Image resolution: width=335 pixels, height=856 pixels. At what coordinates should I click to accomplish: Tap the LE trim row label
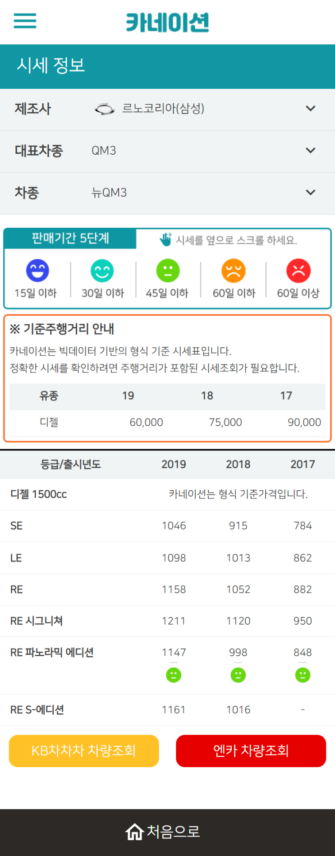click(x=16, y=558)
